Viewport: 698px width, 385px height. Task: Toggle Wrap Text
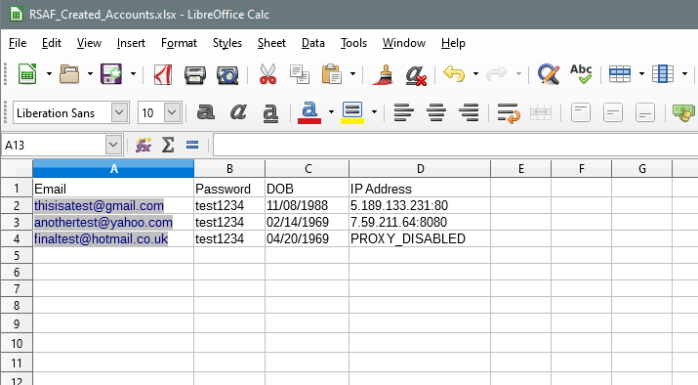coord(509,112)
